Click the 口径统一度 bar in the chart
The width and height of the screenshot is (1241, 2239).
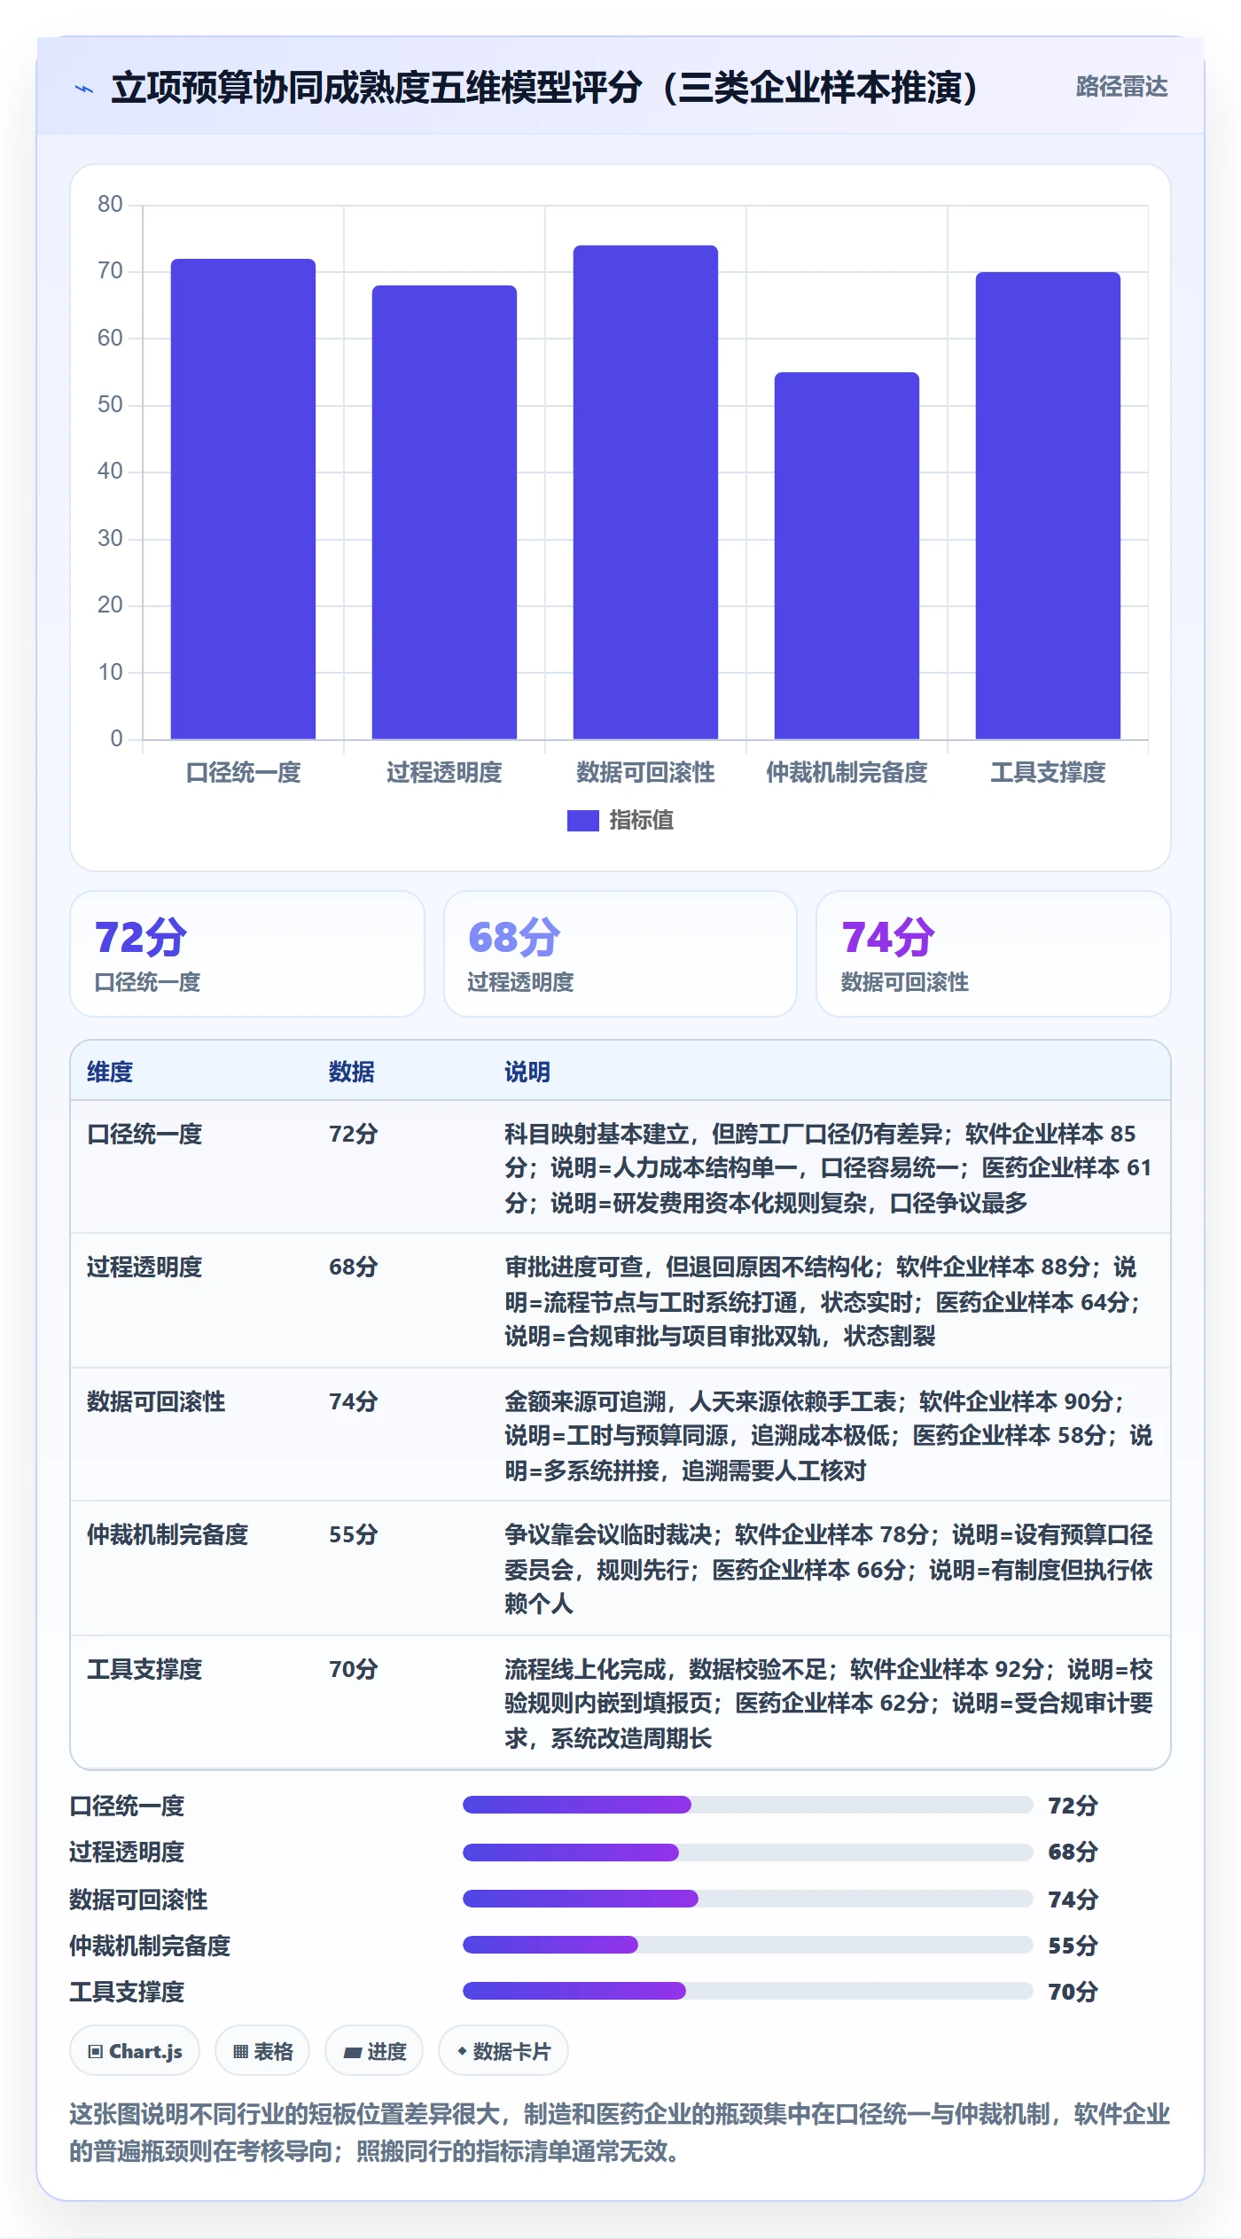[x=243, y=499]
